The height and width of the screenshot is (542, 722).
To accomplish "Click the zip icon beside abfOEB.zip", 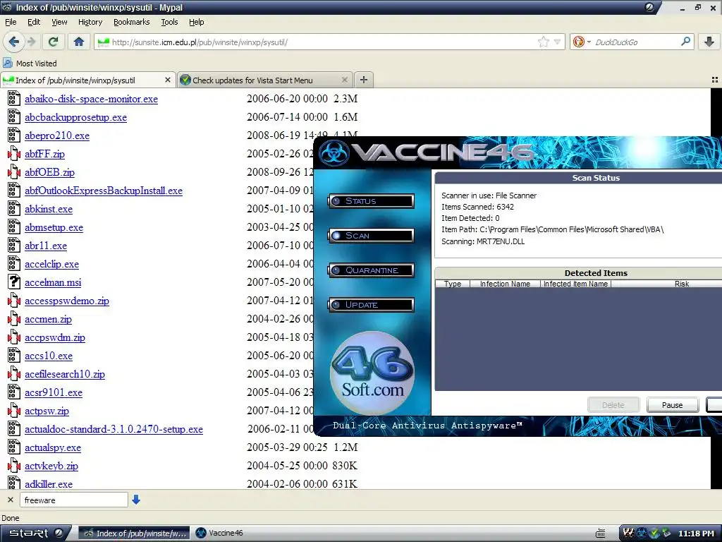I will (14, 172).
